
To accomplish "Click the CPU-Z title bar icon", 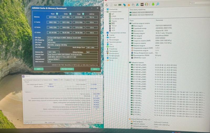I will click(x=23, y=76).
